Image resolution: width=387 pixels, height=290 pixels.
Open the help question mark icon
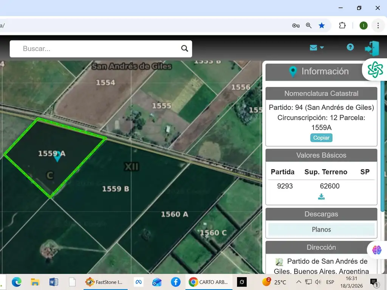[350, 47]
